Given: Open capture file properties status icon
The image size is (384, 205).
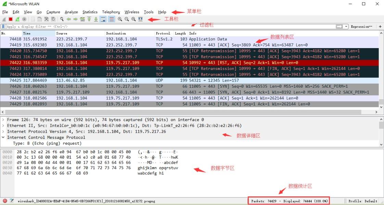Looking at the screenshot, I should pyautogui.click(x=12, y=201).
